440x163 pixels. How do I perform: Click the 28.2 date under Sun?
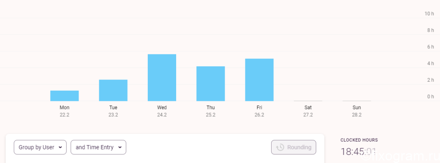pos(357,115)
